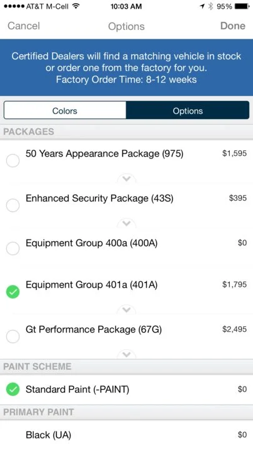Screen dimensions: 253x449
Task: Toggle Standard Paint green checkmark
Action: (12, 389)
